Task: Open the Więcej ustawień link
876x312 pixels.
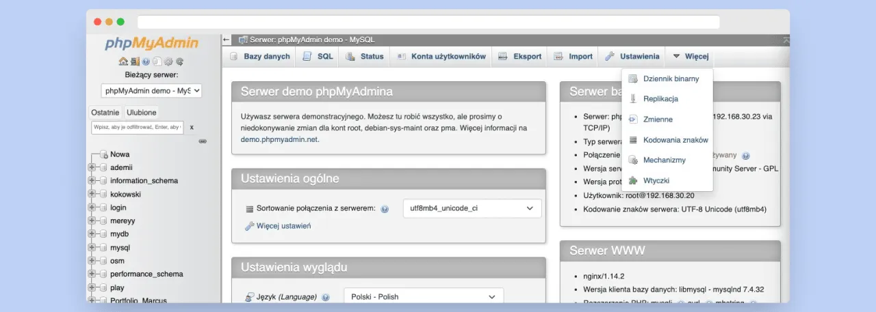Action: 283,226
